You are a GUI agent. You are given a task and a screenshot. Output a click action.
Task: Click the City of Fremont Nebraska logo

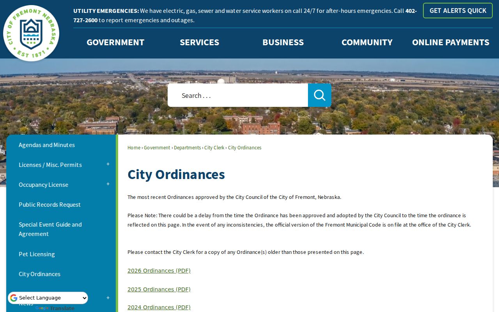coord(31,33)
